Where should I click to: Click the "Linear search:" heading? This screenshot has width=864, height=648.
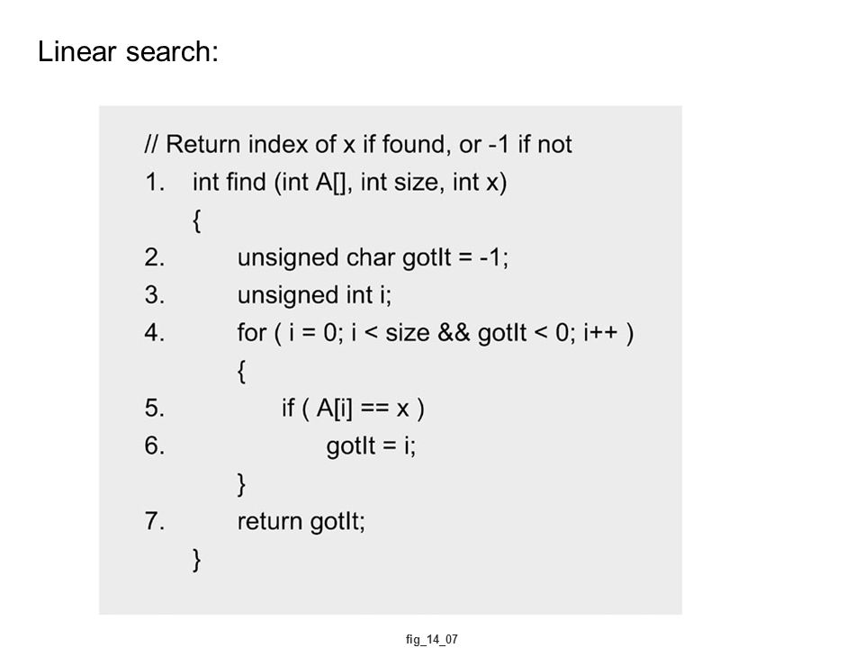tap(128, 52)
